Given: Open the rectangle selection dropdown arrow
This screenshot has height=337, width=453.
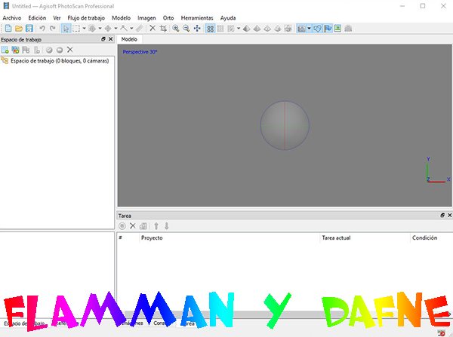Looking at the screenshot, I should coord(84,29).
